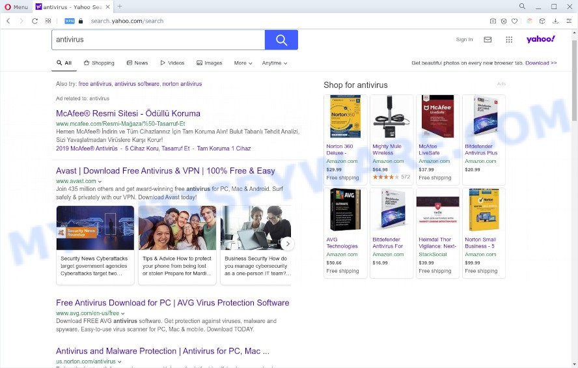578x368 pixels.
Task: Open AVG Technologies product
Action: 346,233
